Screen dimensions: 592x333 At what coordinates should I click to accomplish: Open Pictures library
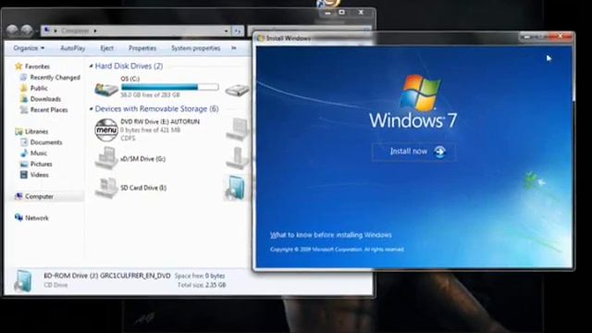[41, 165]
